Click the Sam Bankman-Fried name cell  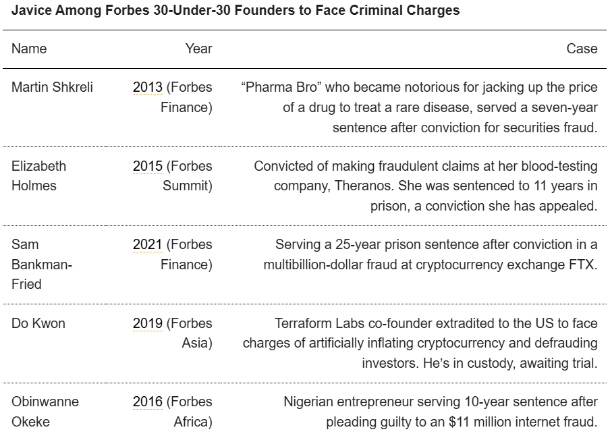pos(42,265)
